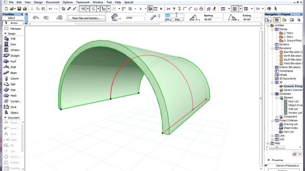305x171 pixels.
Task: Open the File menu
Action: 11,2
